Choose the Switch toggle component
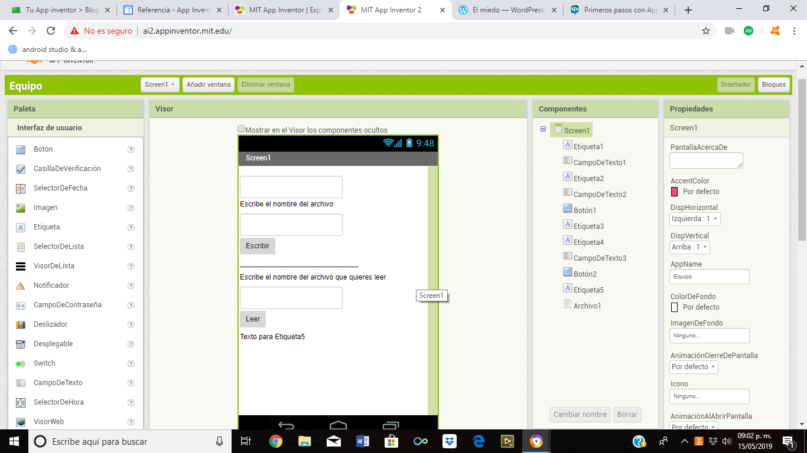 coord(44,363)
